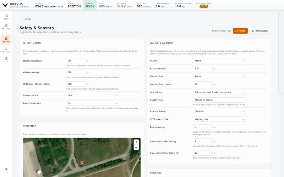284x177 pixels.
Task: Go to the Mission sidebar icon
Action: tap(6, 27)
